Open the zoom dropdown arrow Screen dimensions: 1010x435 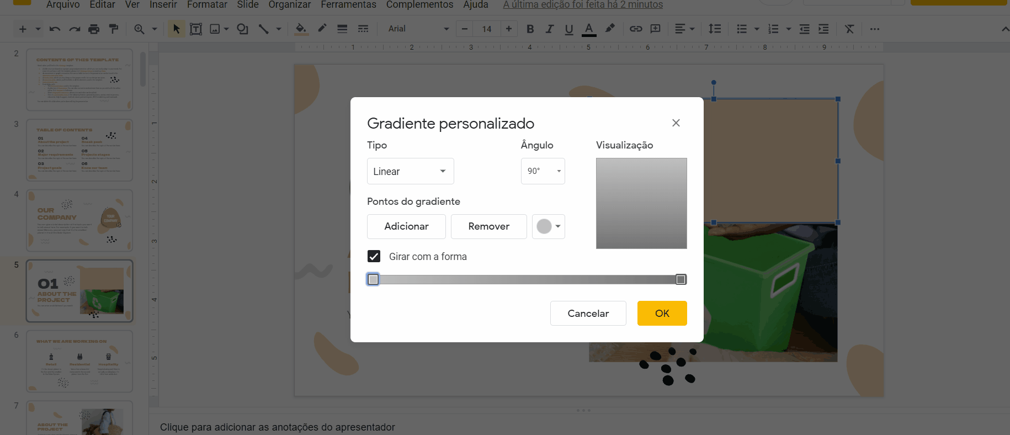155,29
